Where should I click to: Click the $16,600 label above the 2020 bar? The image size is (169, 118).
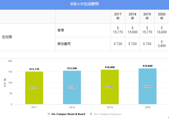point(148,66)
